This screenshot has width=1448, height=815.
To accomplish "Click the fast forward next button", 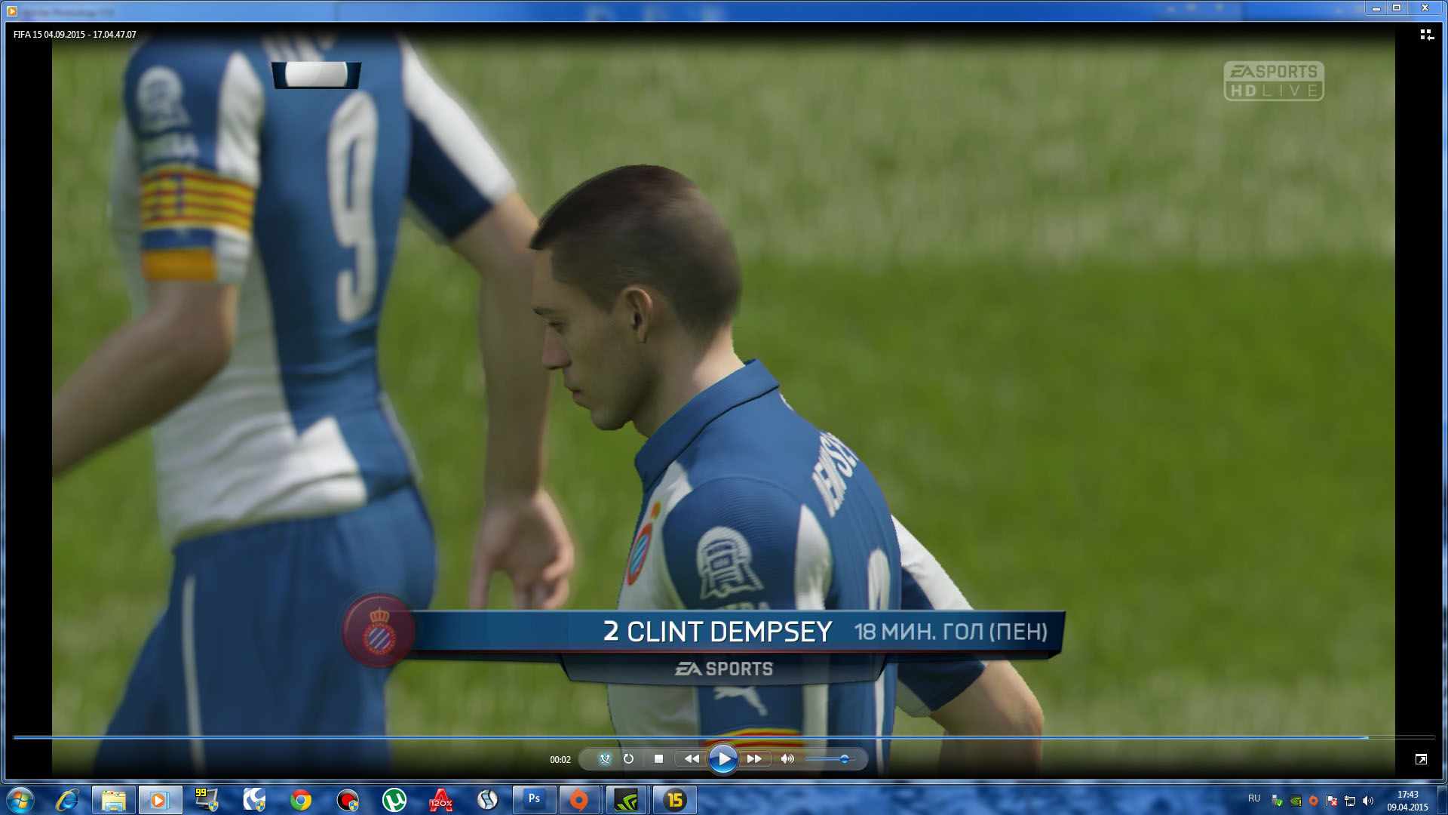I will pos(755,759).
